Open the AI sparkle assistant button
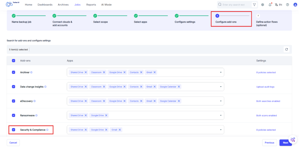 (x=293, y=140)
